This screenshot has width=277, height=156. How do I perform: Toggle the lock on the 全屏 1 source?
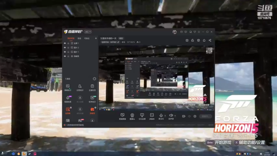(68, 43)
